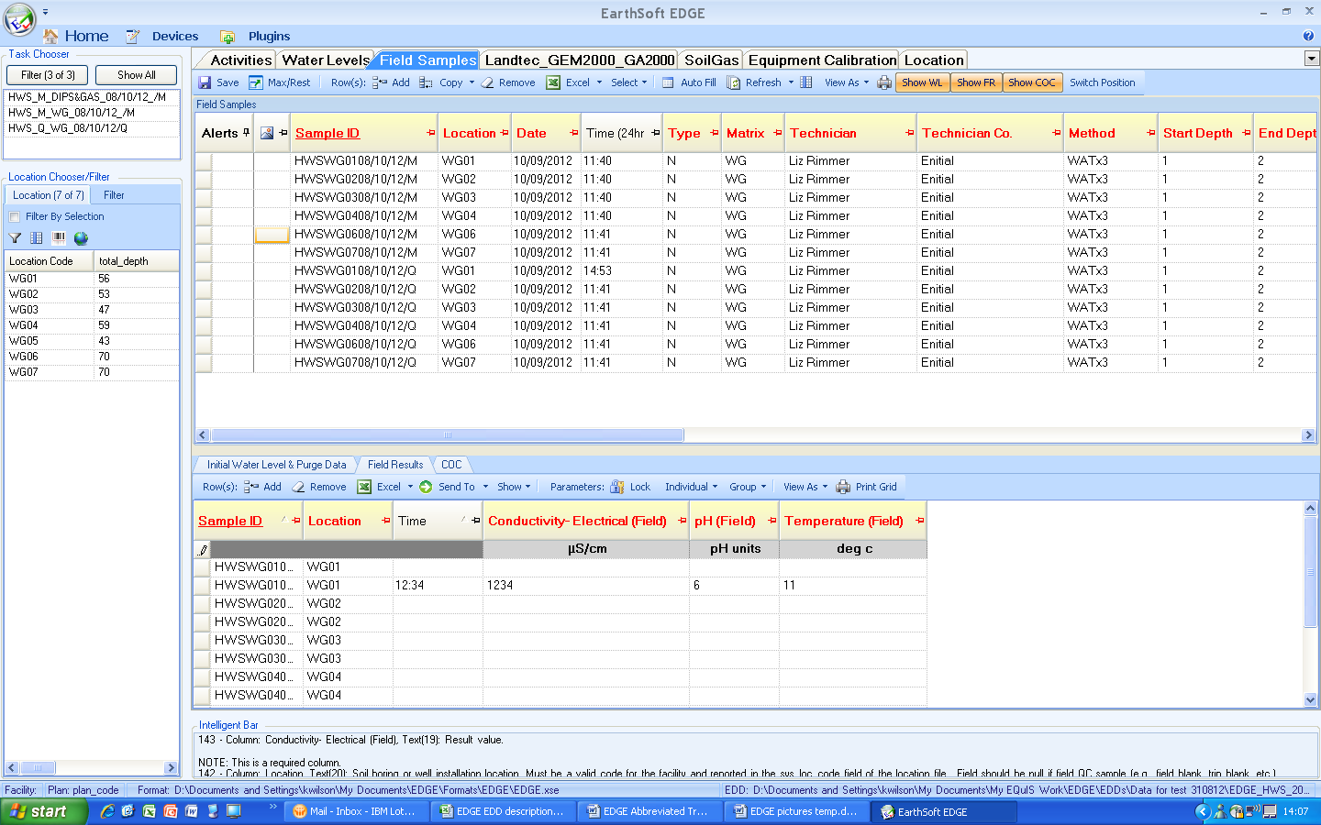The width and height of the screenshot is (1321, 825).
Task: Toggle the Show WL button
Action: 922,82
